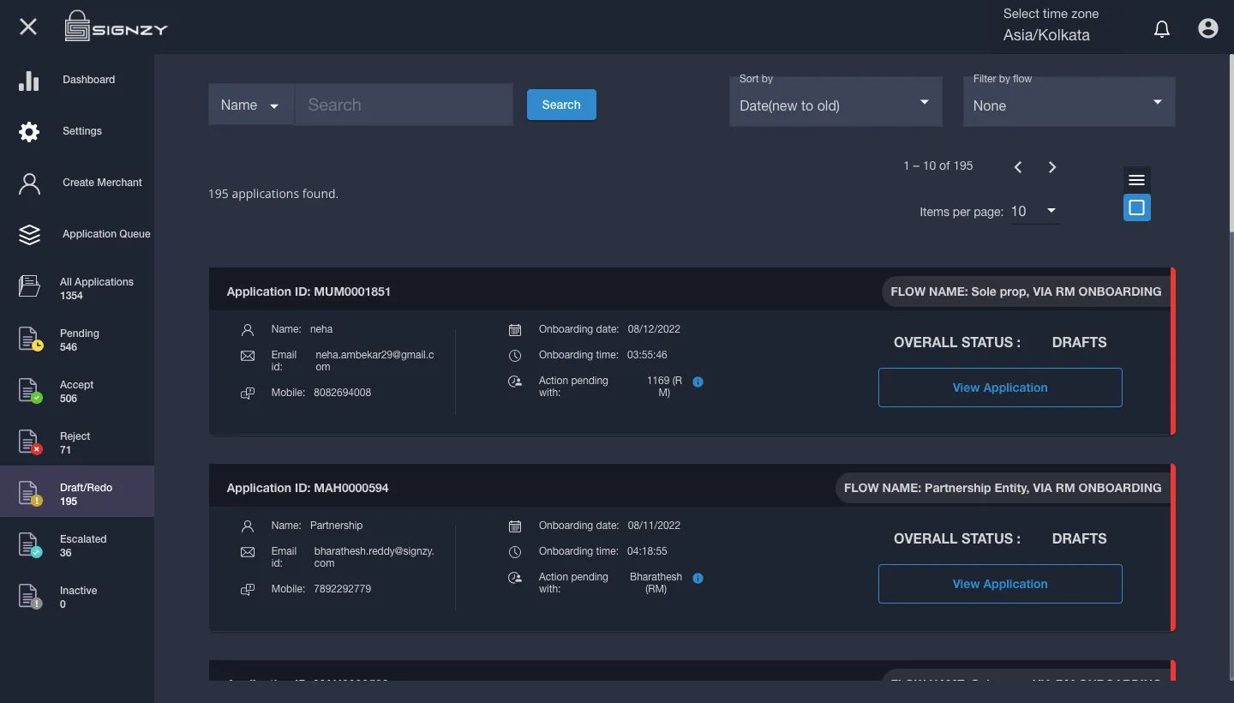Click FLOW NAME: Sole prop label
The image size is (1234, 703).
click(1026, 291)
